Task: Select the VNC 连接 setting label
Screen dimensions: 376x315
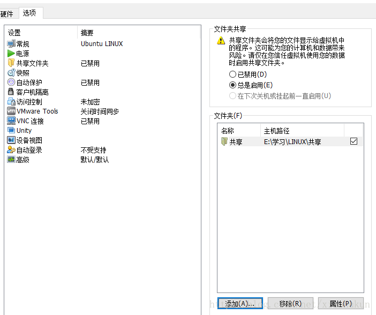Action: (x=30, y=121)
